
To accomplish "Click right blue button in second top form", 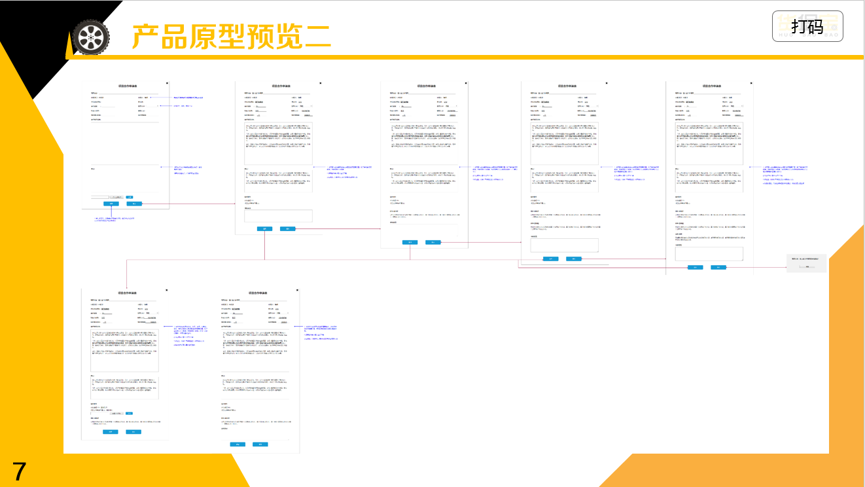I will [288, 228].
